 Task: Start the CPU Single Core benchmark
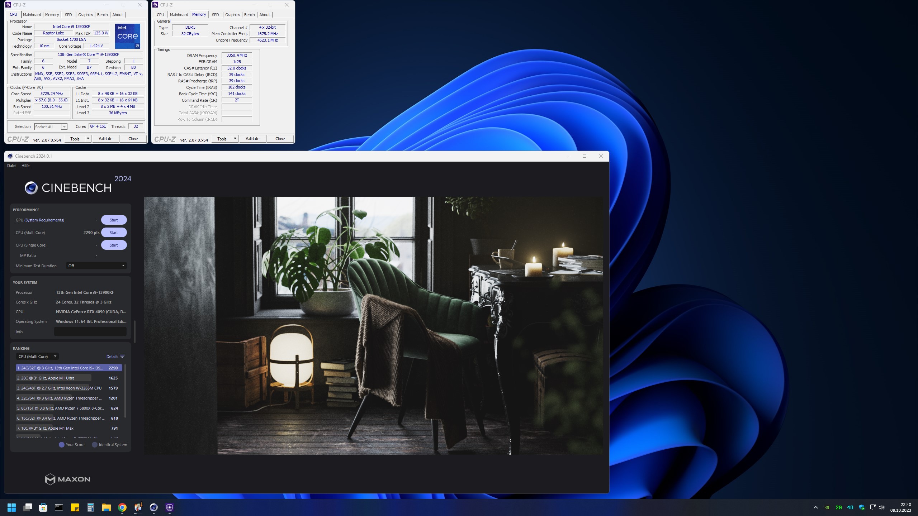[114, 245]
